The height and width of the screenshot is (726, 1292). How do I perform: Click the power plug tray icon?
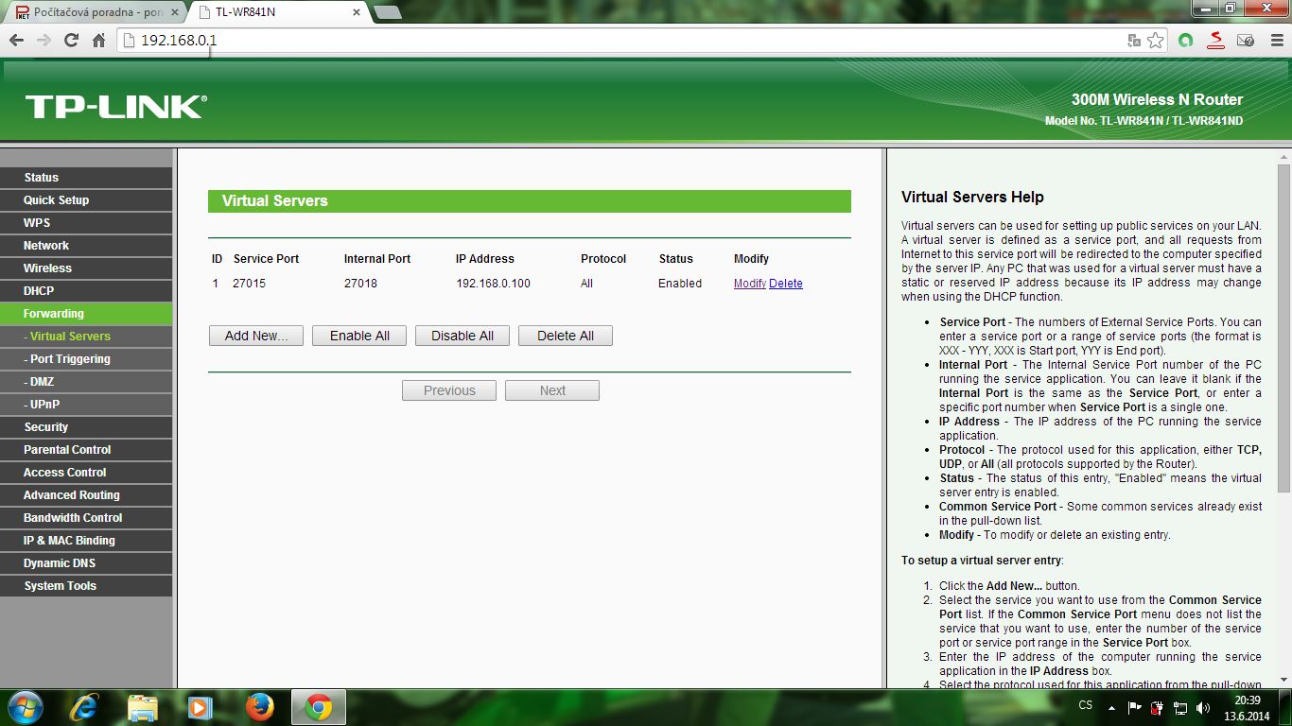pyautogui.click(x=1158, y=707)
